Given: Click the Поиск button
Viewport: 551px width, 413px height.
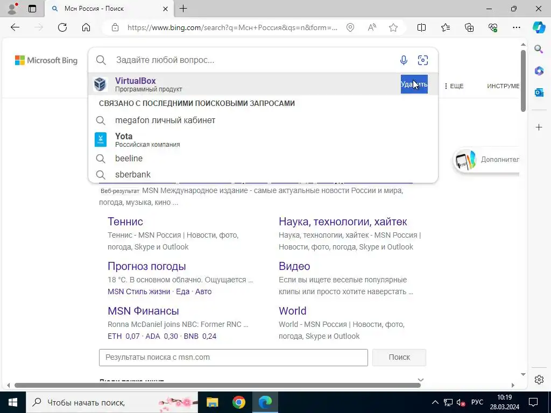Looking at the screenshot, I should [399, 357].
